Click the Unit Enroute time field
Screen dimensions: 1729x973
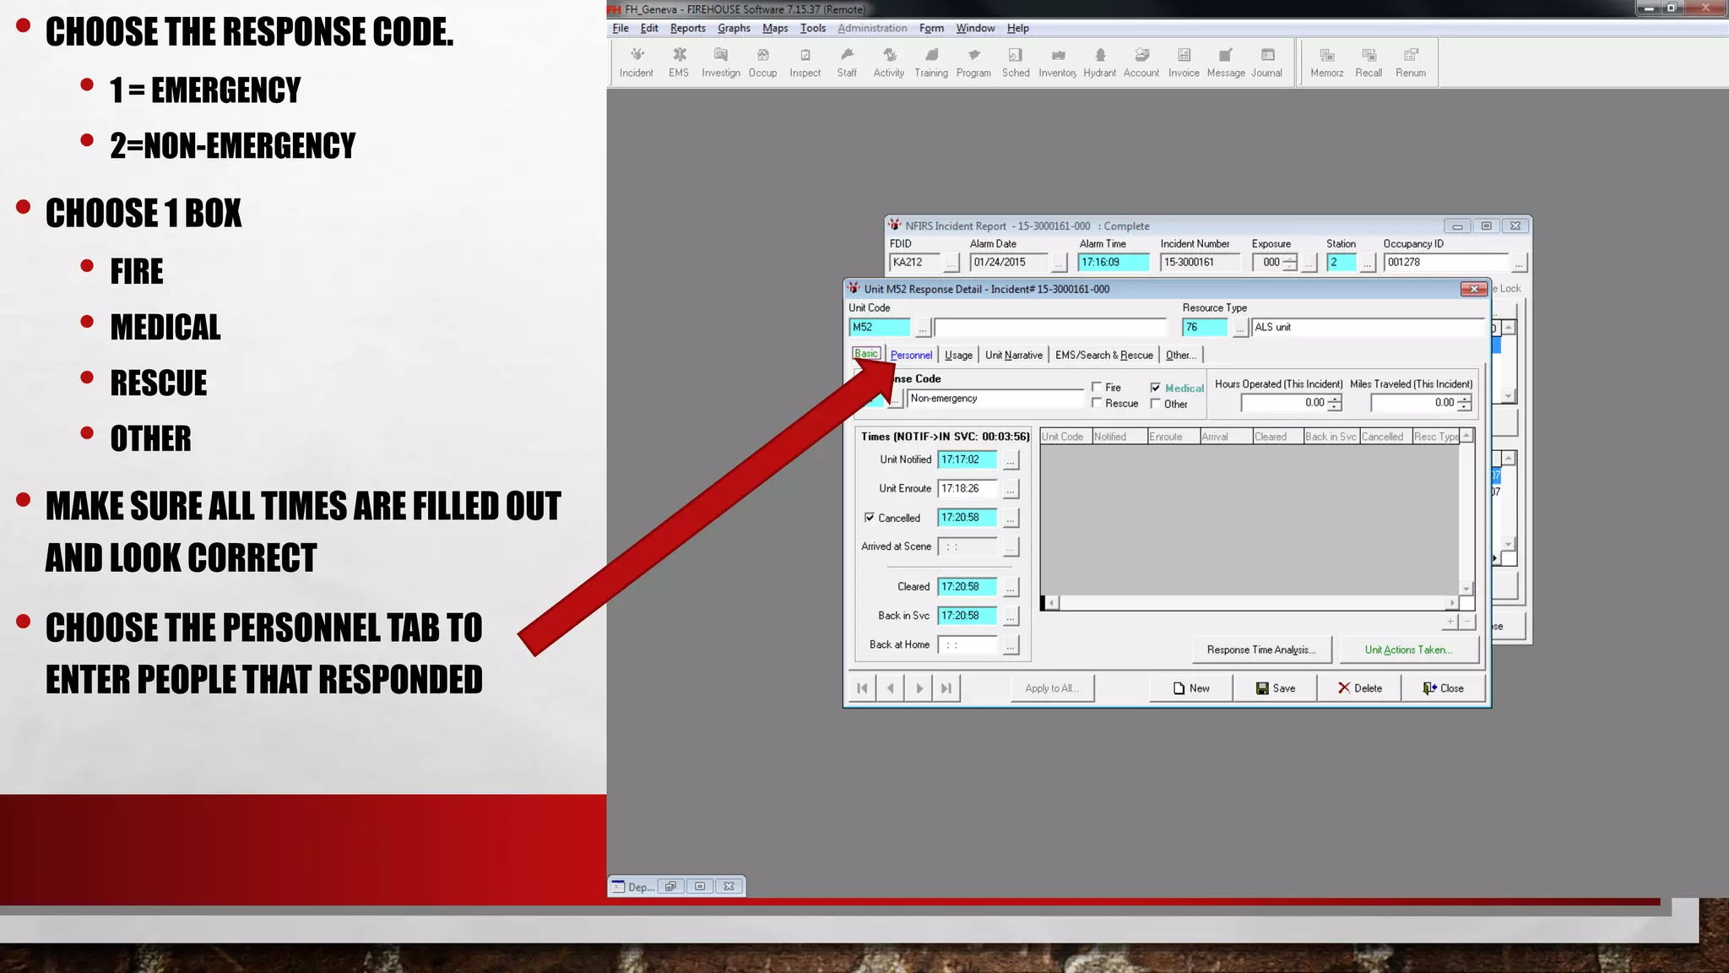[967, 489]
